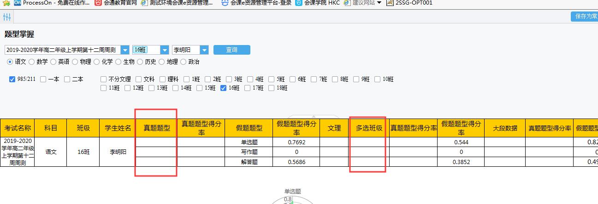Uncheck the 985/211 checkbox

coord(12,79)
